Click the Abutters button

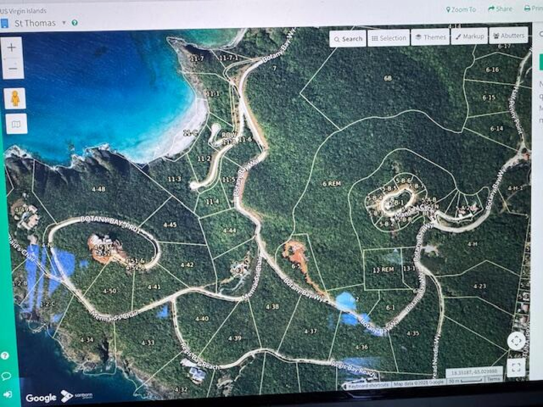(509, 35)
